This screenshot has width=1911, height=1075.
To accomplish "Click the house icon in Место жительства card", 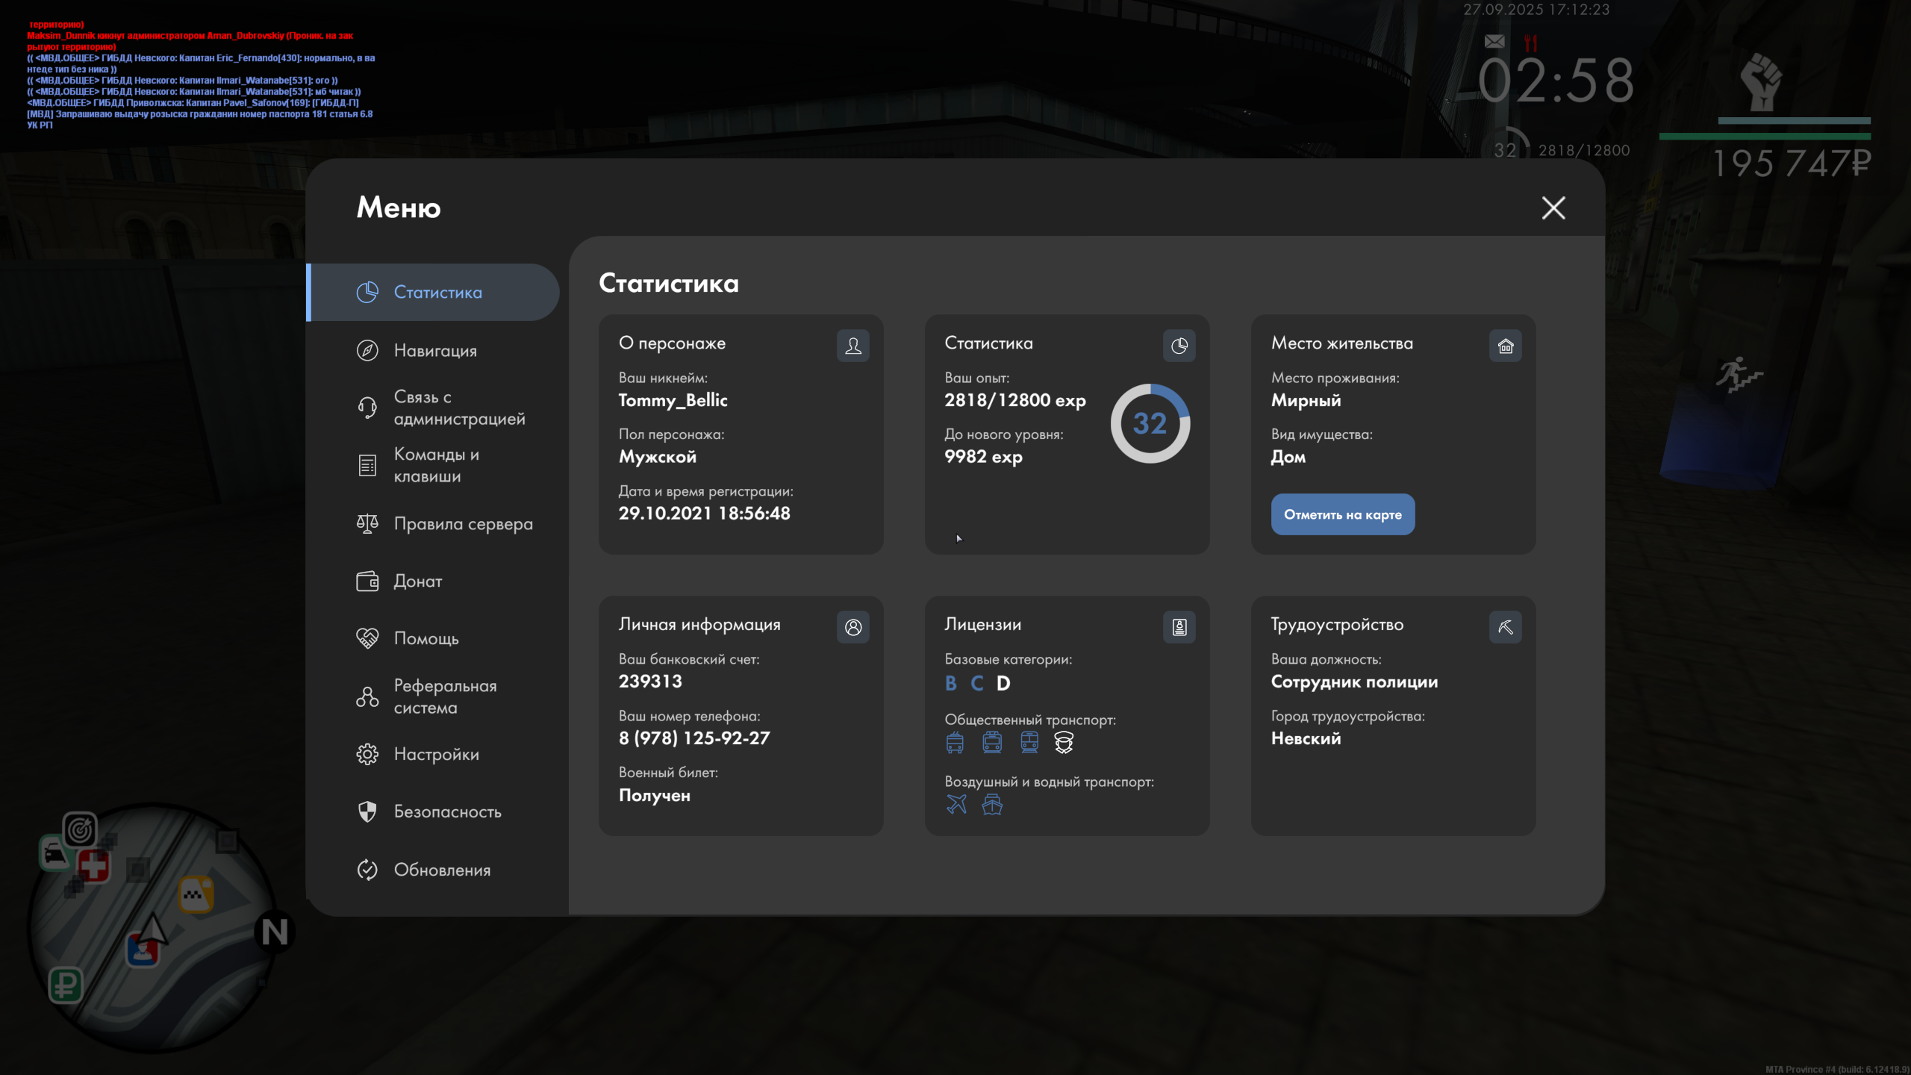I will point(1505,346).
